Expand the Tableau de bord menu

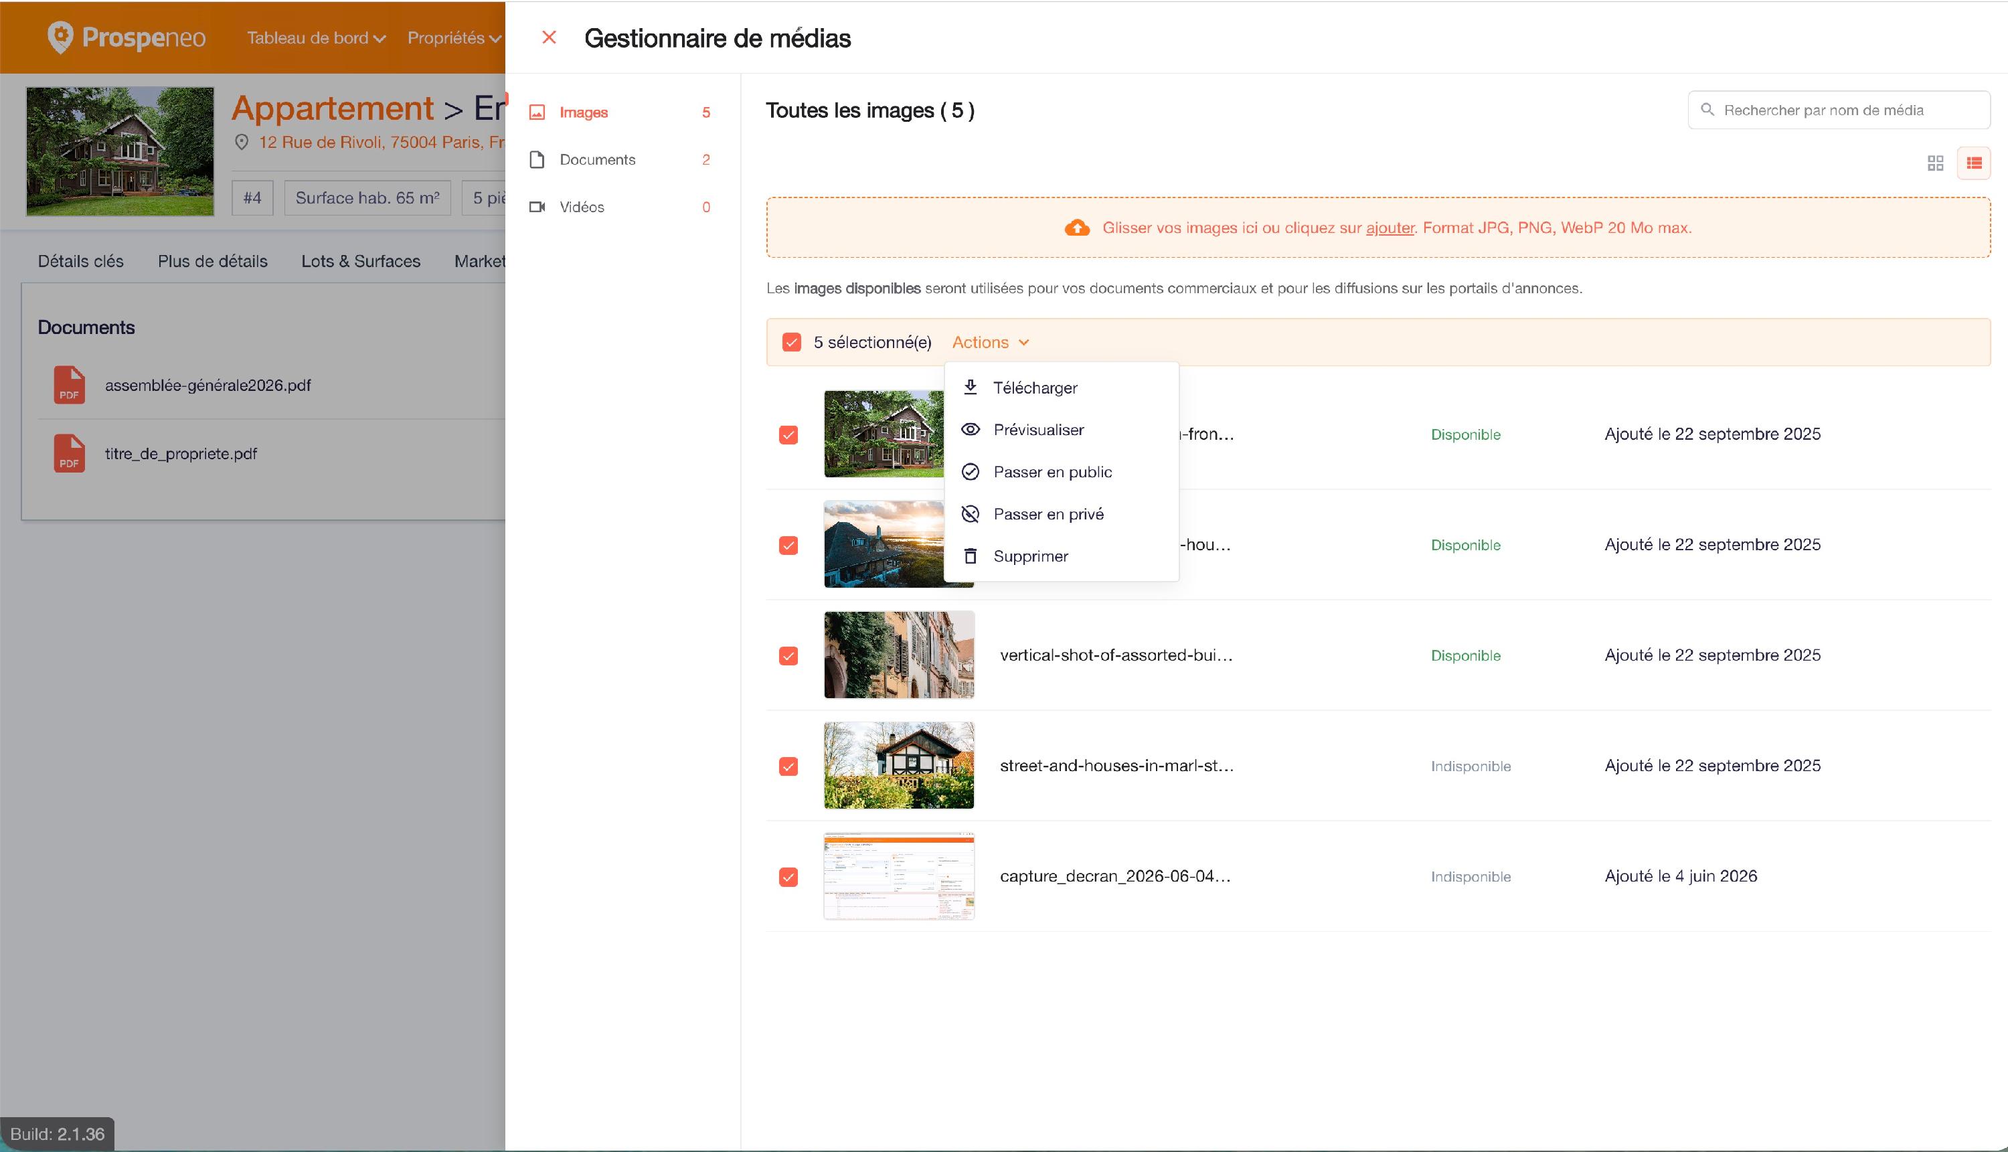[x=316, y=38]
